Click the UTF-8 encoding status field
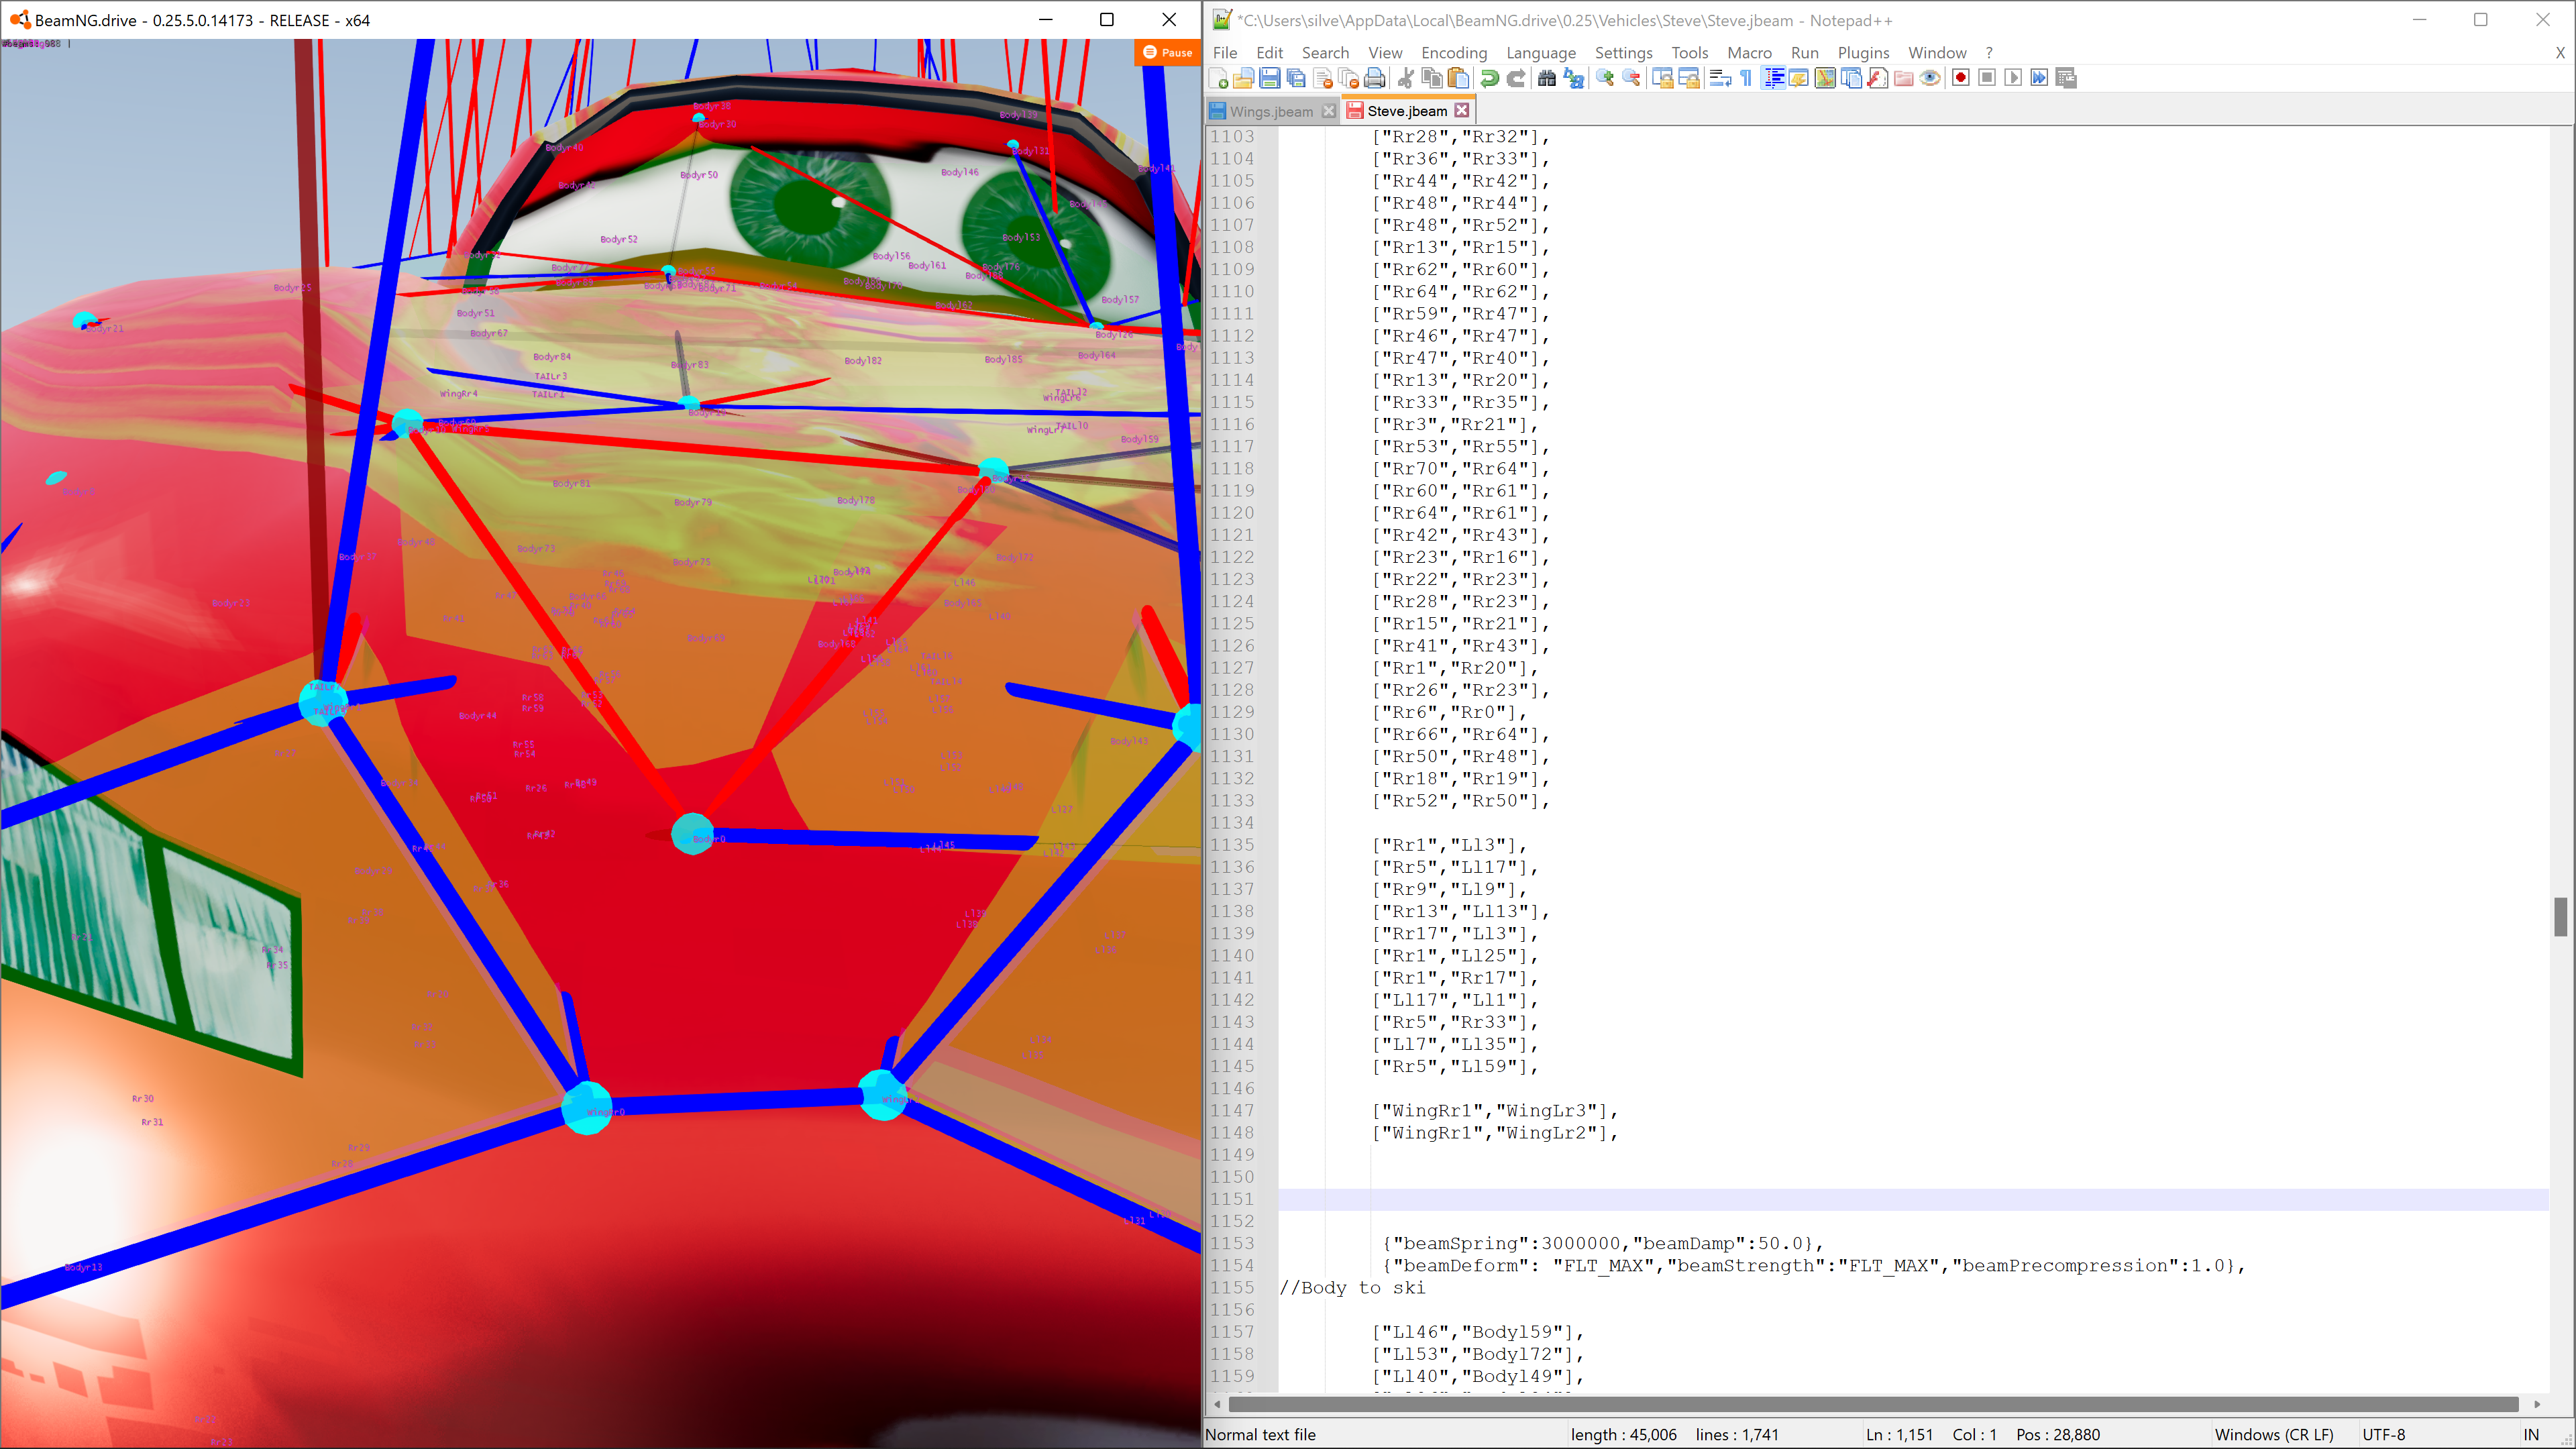This screenshot has width=2576, height=1449. pos(2383,1434)
